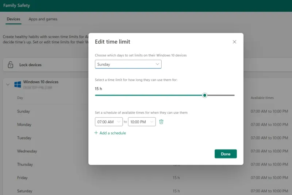This screenshot has height=195, width=292.
Task: Click Wednesday's 07:00 AM to 10:00 PM times
Action: pyautogui.click(x=269, y=151)
